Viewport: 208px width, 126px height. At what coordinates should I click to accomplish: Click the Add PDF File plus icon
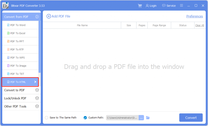(49, 16)
